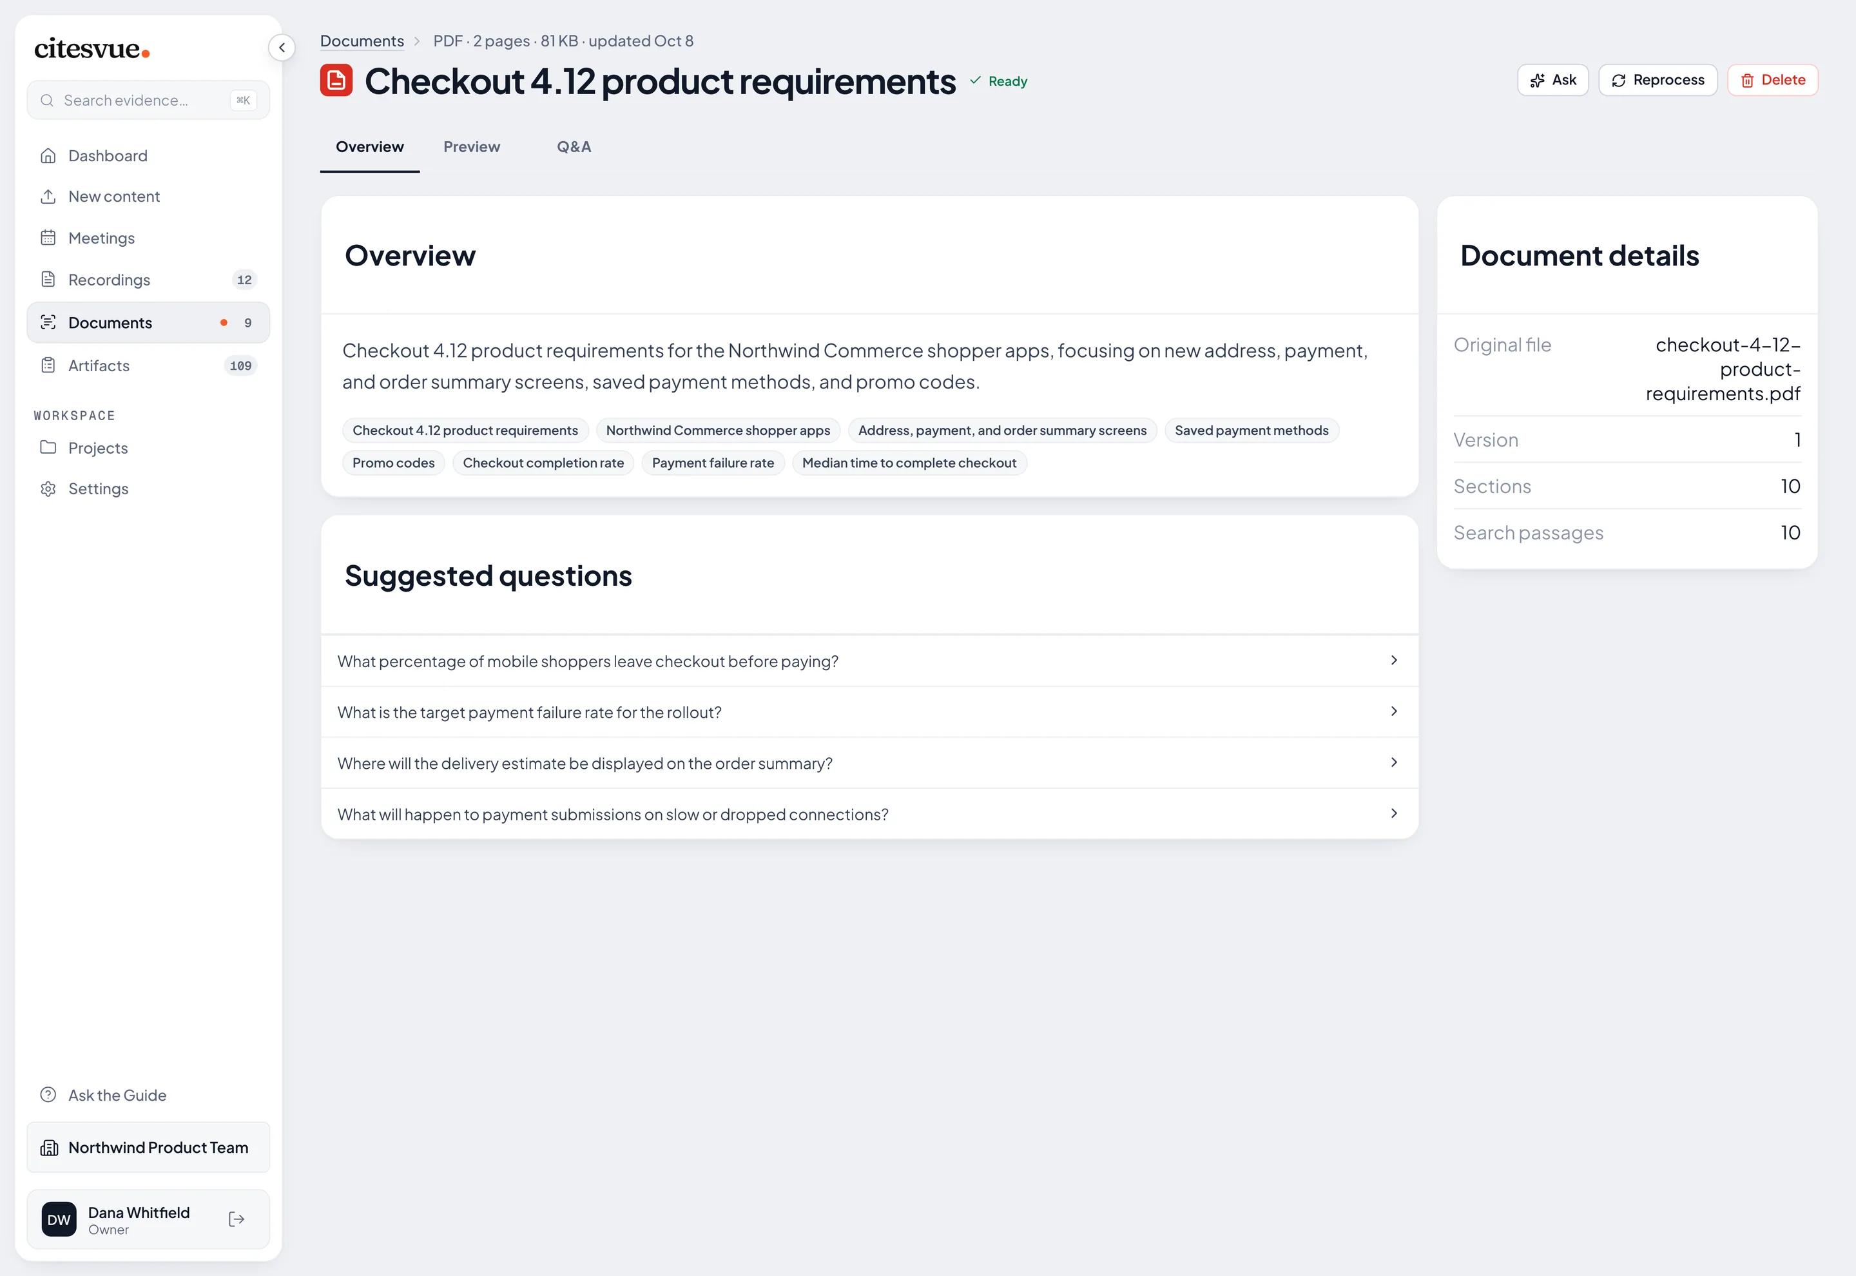1856x1276 pixels.
Task: Click the red PDF document icon
Action: (x=336, y=81)
